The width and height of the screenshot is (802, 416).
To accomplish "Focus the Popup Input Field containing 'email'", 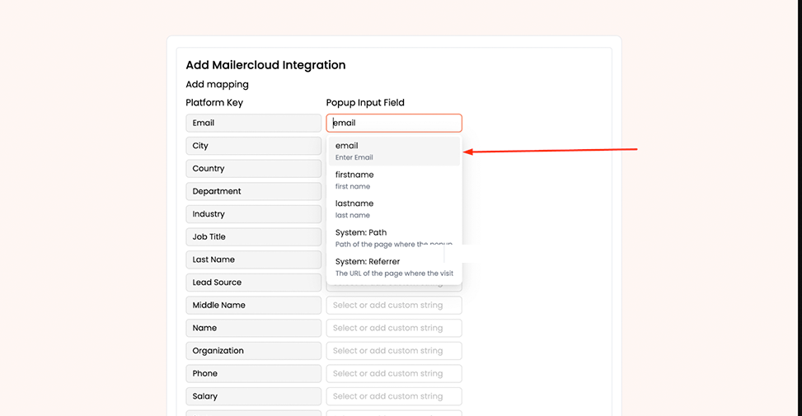I will tap(394, 123).
